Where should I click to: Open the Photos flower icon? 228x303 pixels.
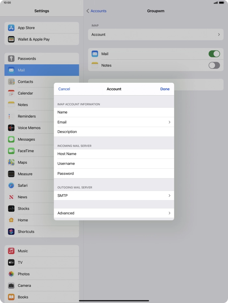point(11,274)
